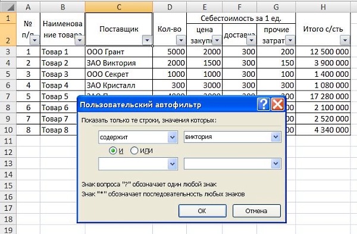Select the row 5 header

[8, 74]
